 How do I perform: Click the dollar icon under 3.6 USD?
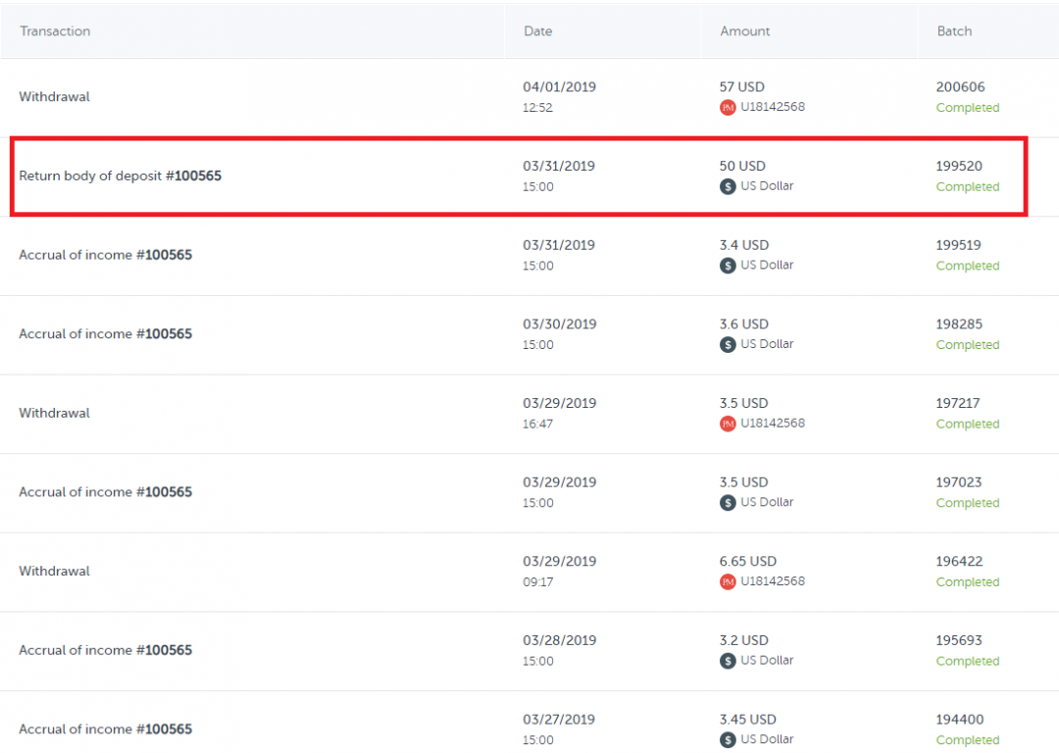tap(728, 345)
